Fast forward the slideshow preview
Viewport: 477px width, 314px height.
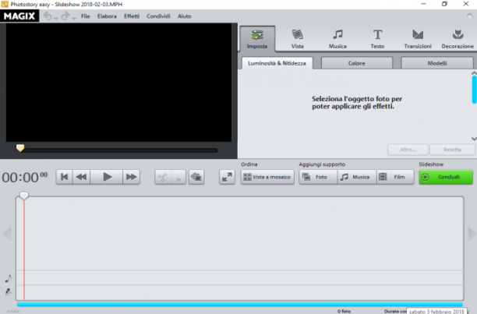(x=131, y=177)
